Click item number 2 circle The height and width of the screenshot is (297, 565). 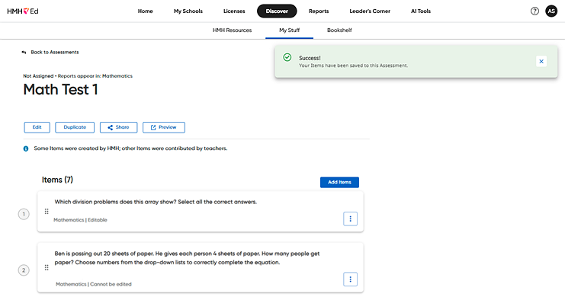click(24, 270)
